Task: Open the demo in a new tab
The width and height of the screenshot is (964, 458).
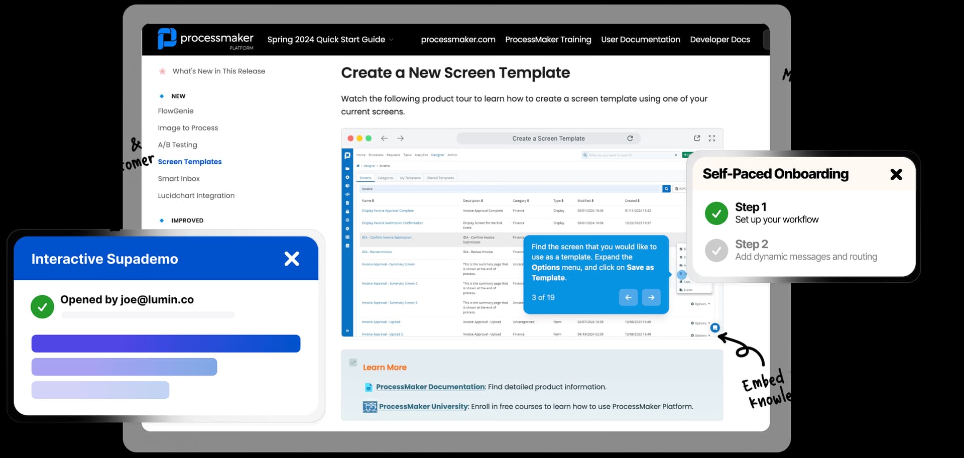Action: click(x=697, y=138)
